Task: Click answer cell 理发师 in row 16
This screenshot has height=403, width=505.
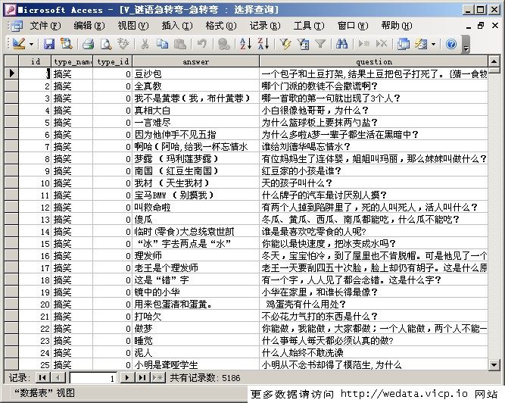Action: click(196, 256)
